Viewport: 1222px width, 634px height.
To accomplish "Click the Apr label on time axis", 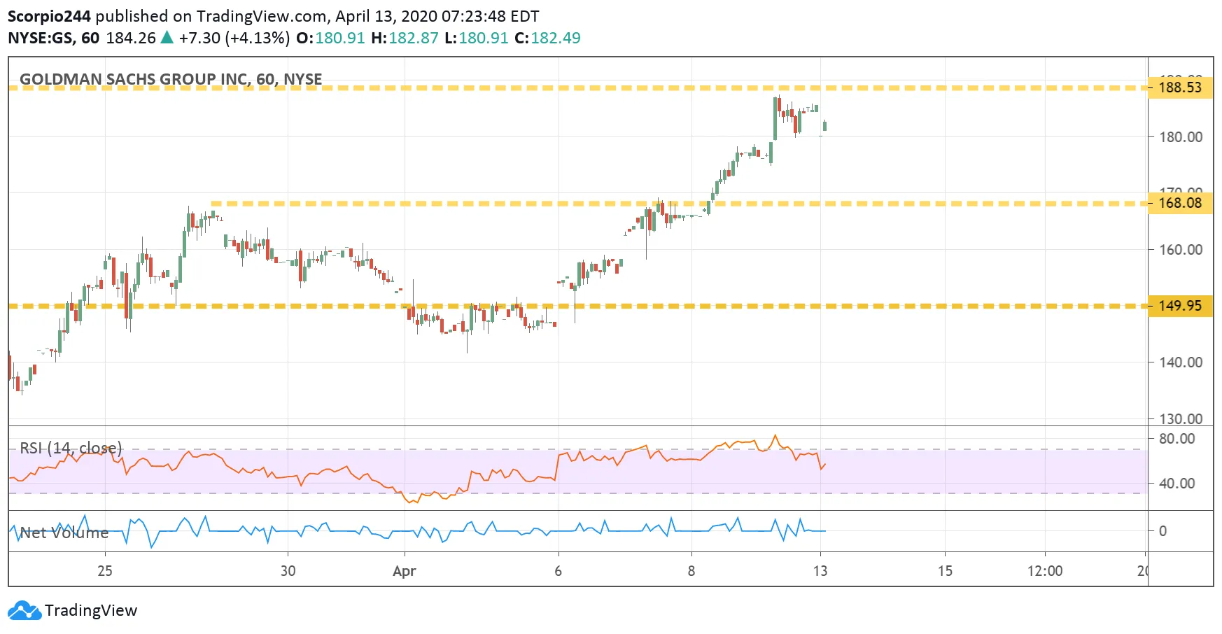I will pos(405,571).
